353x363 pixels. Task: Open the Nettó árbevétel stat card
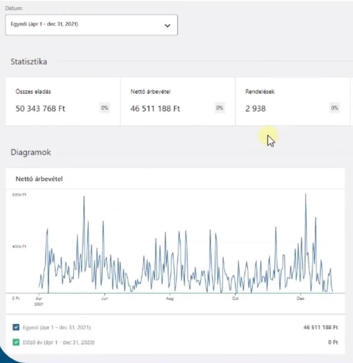(x=177, y=101)
